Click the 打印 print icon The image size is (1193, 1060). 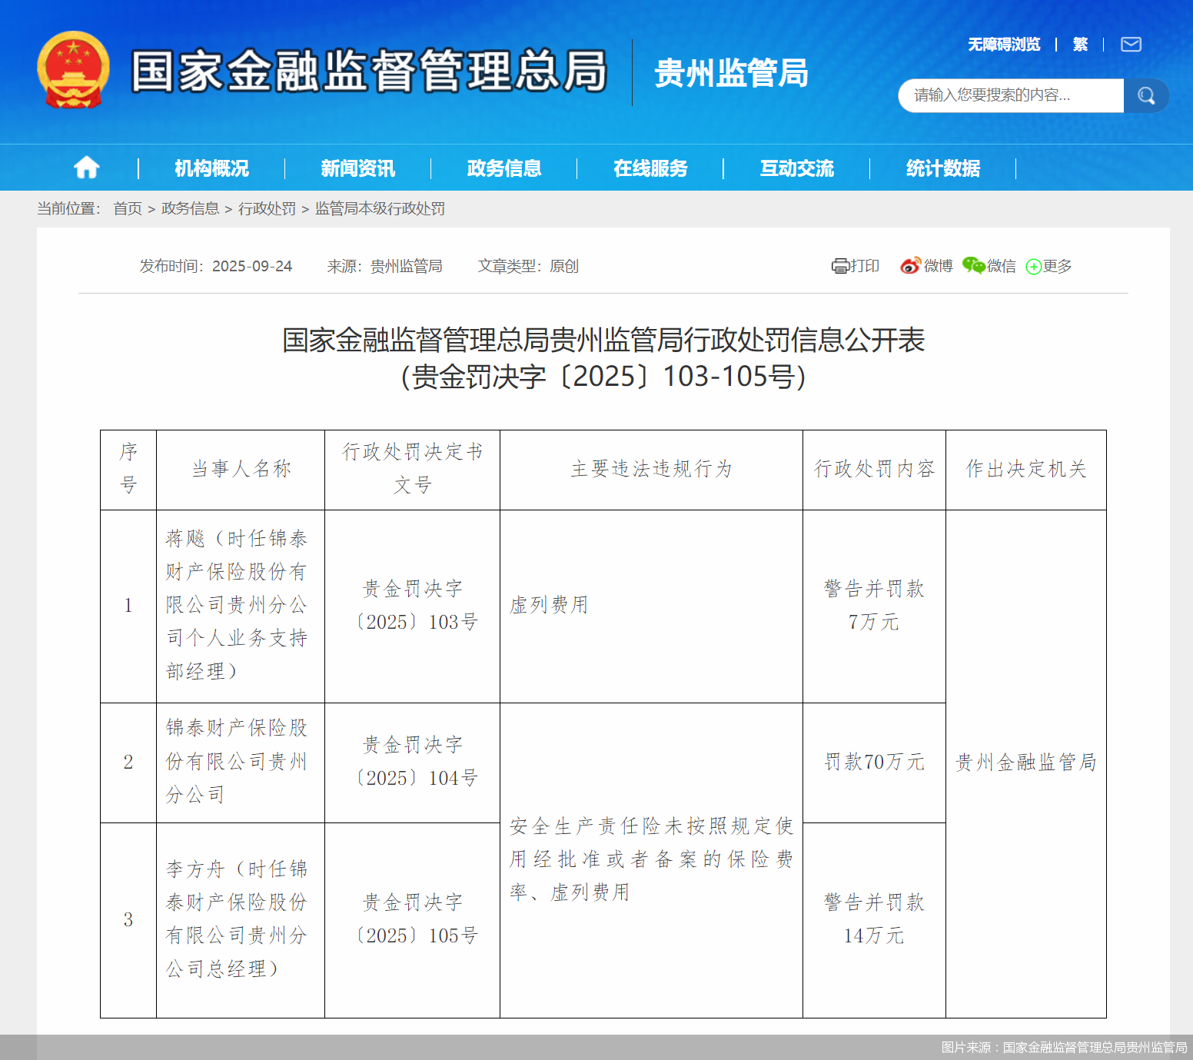coord(839,266)
